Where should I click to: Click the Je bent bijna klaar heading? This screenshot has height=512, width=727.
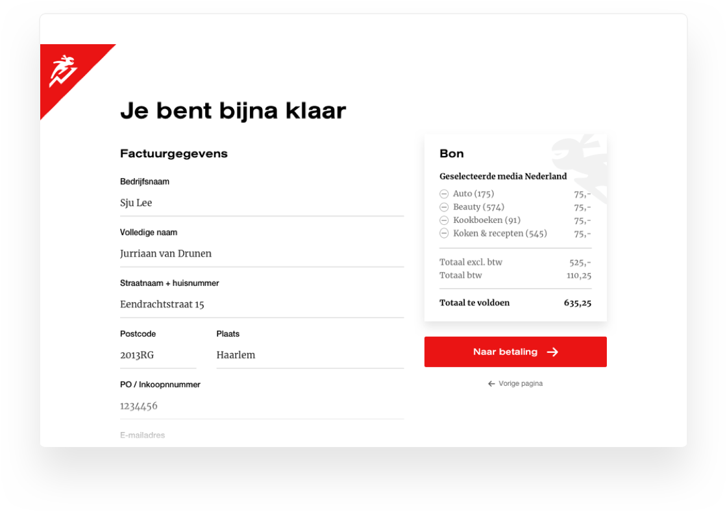233,111
